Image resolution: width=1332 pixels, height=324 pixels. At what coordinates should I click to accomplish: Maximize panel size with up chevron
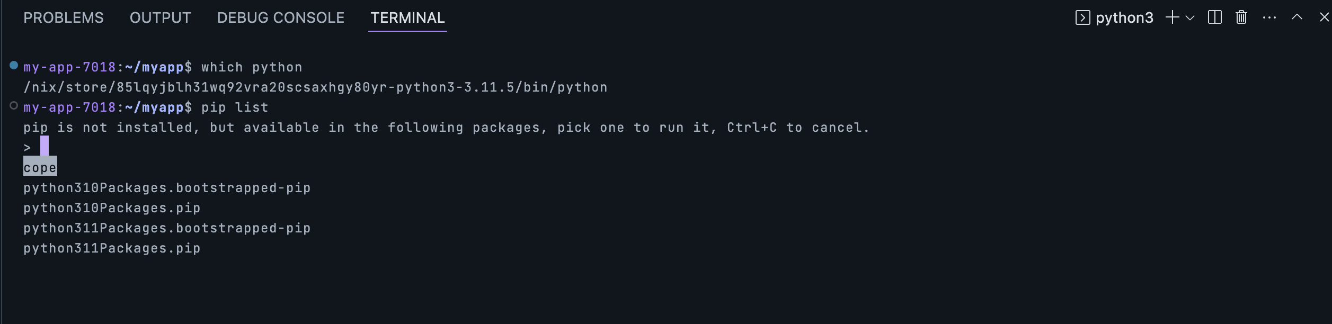(x=1297, y=17)
